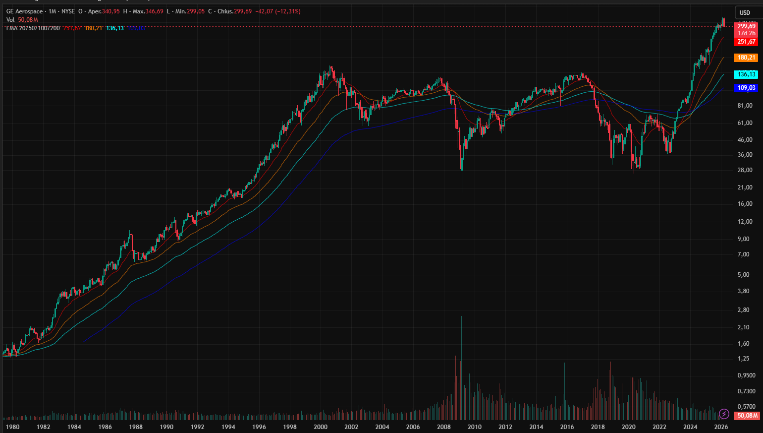Click the 7,00 price scale label
Screen dimensions: 763x433
(x=744, y=254)
